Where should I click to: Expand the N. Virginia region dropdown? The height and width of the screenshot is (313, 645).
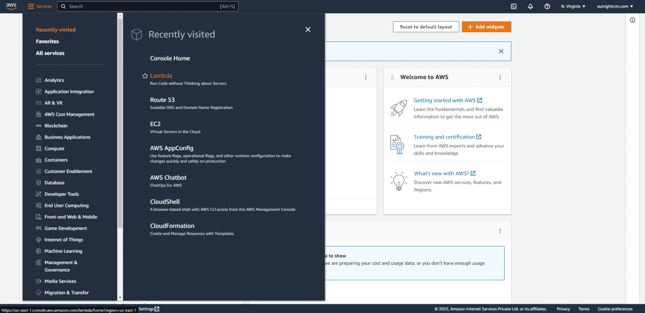pyautogui.click(x=573, y=6)
